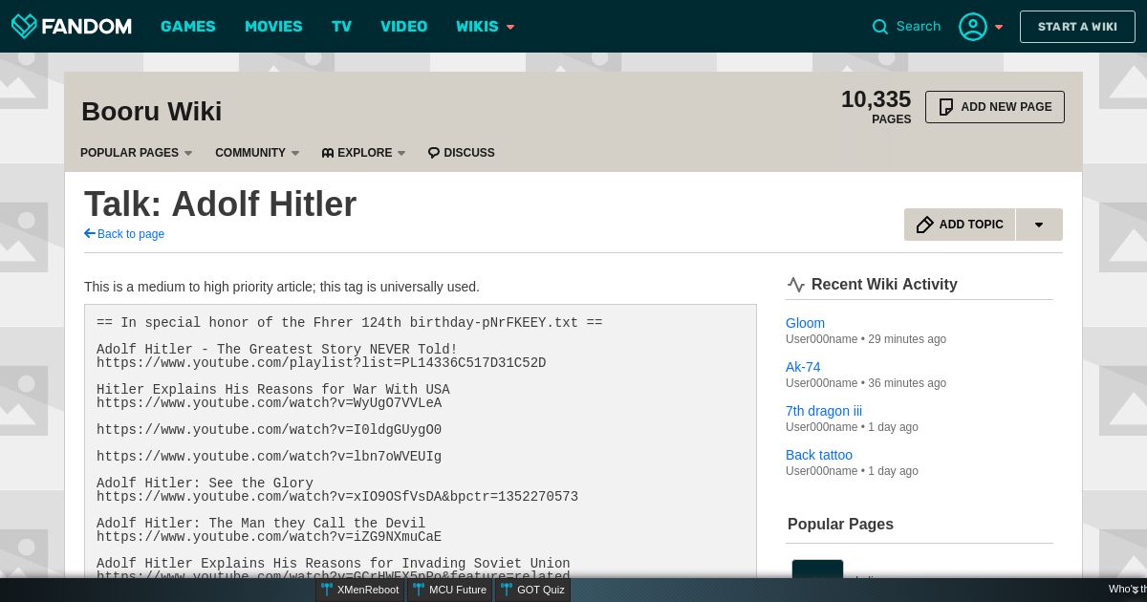Click the 10,335 pages counter
The width and height of the screenshot is (1147, 602).
point(876,106)
